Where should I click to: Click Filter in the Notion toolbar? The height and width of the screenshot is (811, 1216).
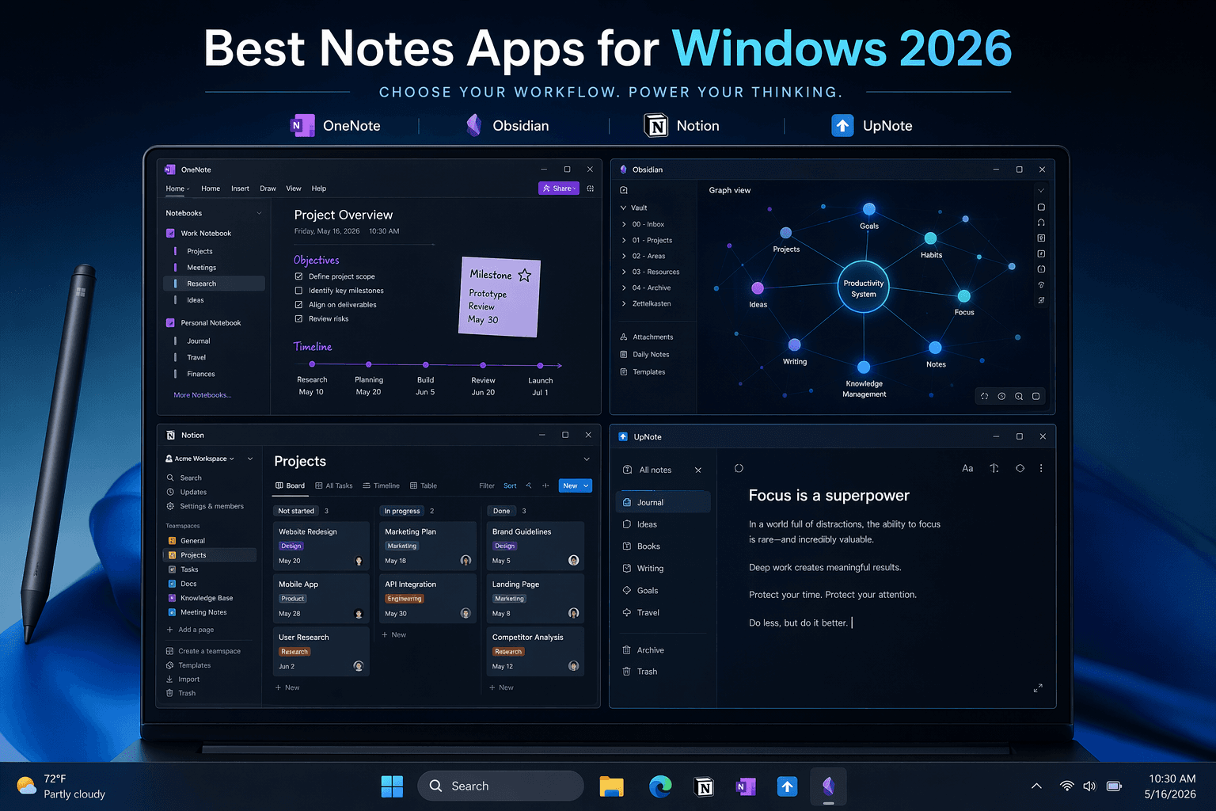coord(487,485)
